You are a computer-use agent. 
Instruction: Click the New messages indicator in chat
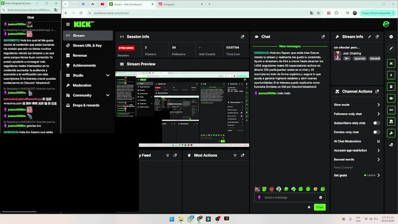click(289, 46)
